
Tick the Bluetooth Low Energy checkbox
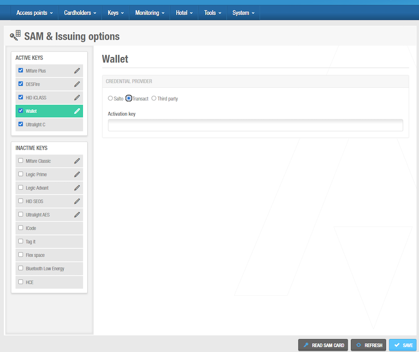(x=21, y=268)
